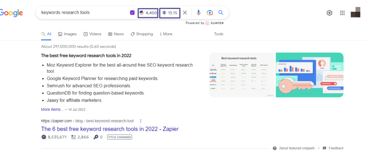Click the traffic icon showing 8,535,671
This screenshot has width=367, height=153.
[x=44, y=137]
